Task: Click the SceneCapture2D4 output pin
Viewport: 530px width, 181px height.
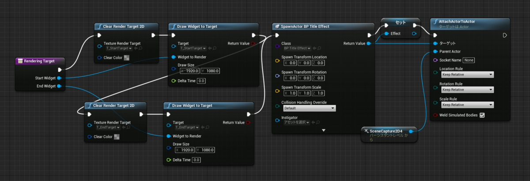Action: click(x=411, y=131)
